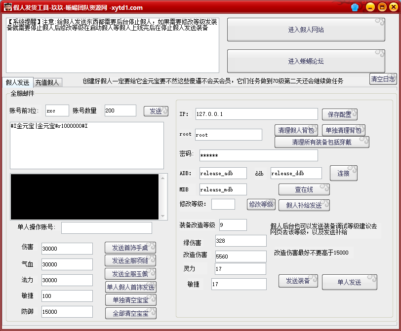Clear the log with 清空日志

coord(383,79)
